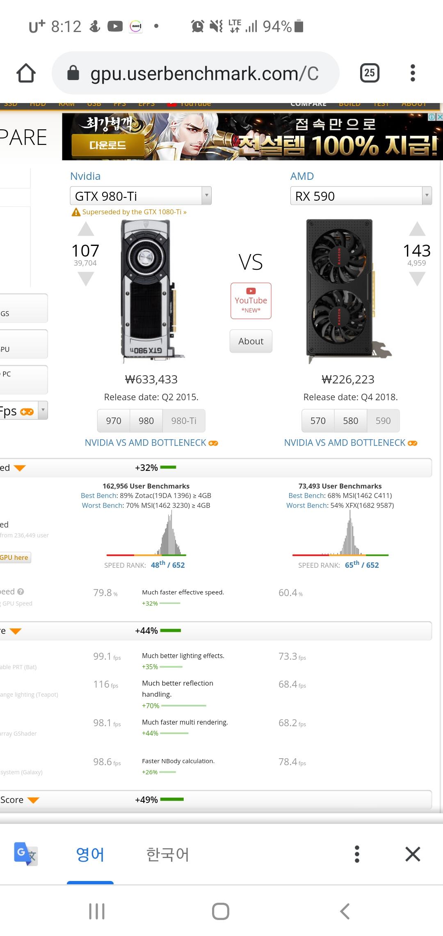This screenshot has width=443, height=936.
Task: Close the Google Translate bar
Action: pyautogui.click(x=413, y=854)
